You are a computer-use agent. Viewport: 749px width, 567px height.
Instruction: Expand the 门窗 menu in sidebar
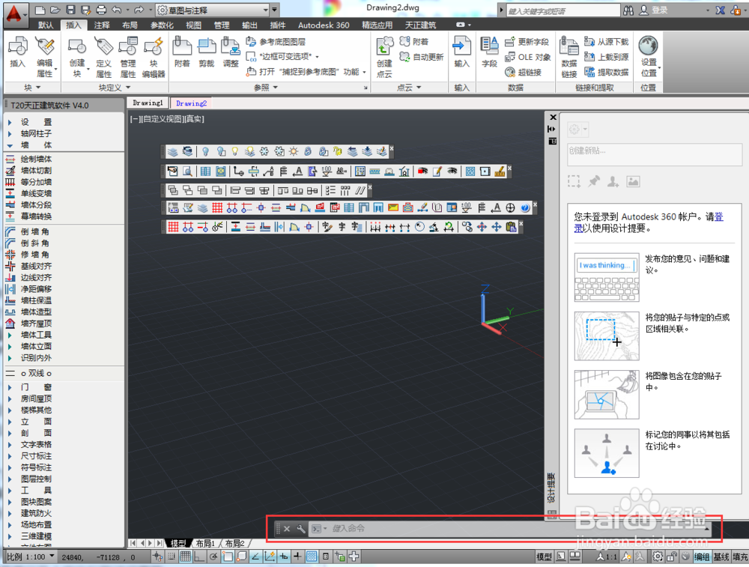click(36, 387)
